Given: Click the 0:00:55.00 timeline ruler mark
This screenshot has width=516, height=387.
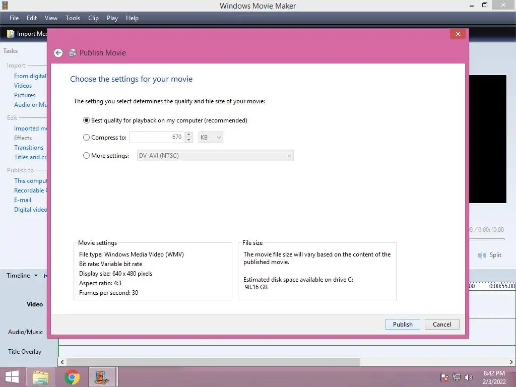Looking at the screenshot, I should pyautogui.click(x=502, y=286).
